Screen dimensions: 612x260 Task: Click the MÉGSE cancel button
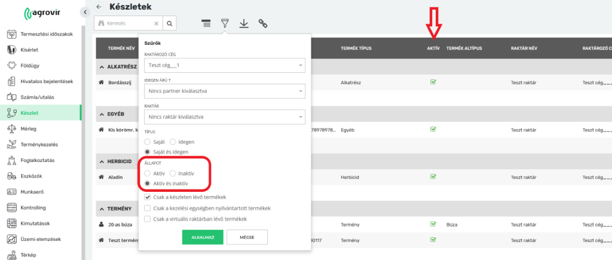247,237
